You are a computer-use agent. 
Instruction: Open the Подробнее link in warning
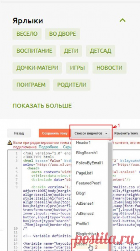click(50, 147)
